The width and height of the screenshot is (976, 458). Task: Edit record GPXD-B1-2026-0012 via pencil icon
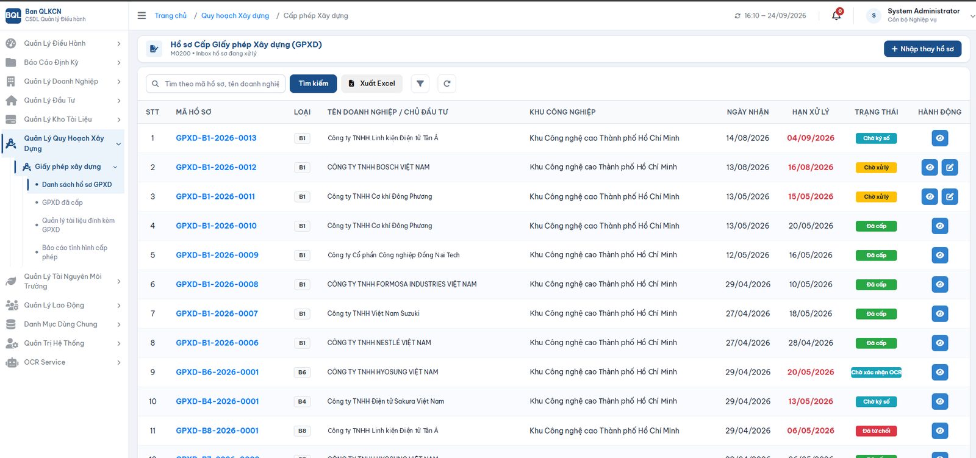click(950, 167)
